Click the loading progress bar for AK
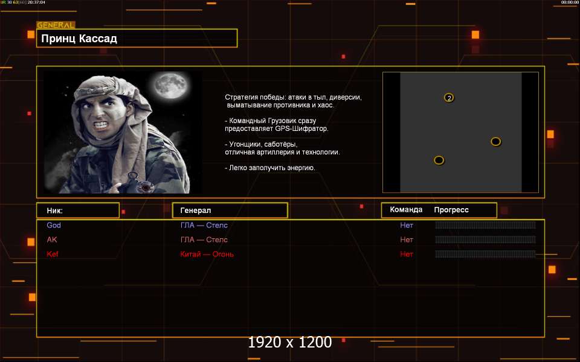Screen dimensions: 580x362 click(485, 240)
